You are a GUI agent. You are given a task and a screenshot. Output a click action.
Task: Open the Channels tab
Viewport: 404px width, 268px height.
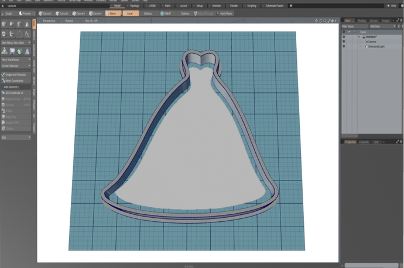pos(364,142)
